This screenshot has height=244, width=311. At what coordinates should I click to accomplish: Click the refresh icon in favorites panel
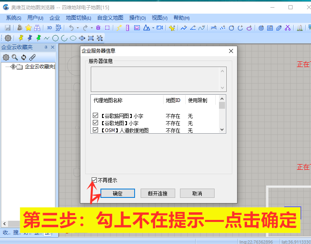click(x=24, y=57)
